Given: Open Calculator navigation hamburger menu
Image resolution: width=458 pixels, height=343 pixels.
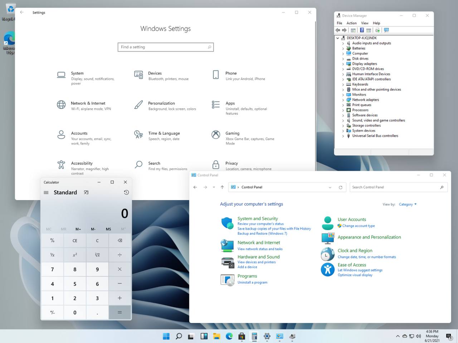Looking at the screenshot, I should pyautogui.click(x=46, y=193).
